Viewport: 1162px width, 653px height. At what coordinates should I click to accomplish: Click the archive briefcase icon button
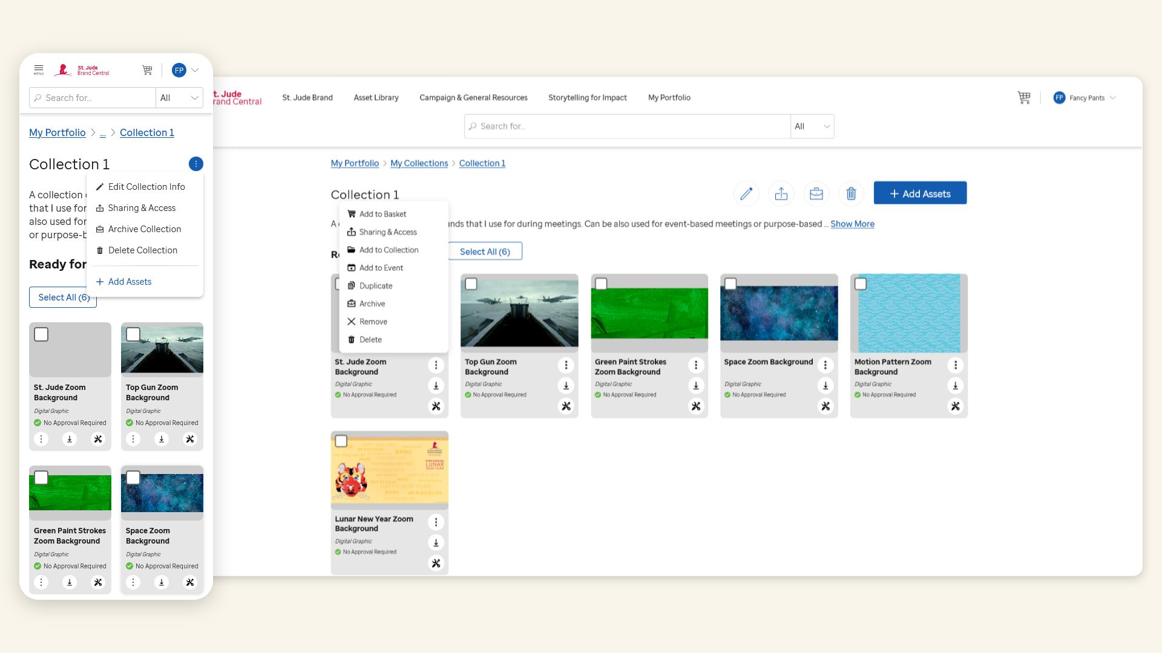pyautogui.click(x=816, y=193)
